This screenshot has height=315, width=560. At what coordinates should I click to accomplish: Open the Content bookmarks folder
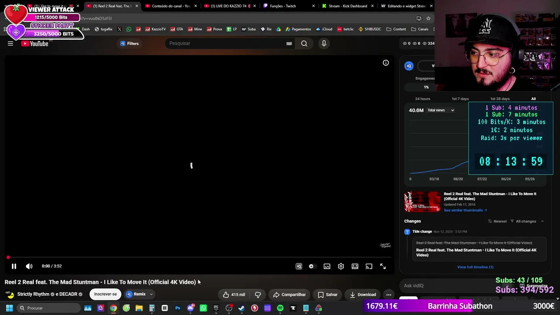pyautogui.click(x=396, y=29)
